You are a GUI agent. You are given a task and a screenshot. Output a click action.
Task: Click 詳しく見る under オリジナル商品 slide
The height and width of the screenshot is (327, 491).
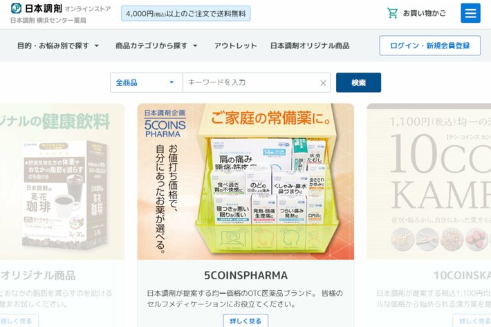pos(19,321)
